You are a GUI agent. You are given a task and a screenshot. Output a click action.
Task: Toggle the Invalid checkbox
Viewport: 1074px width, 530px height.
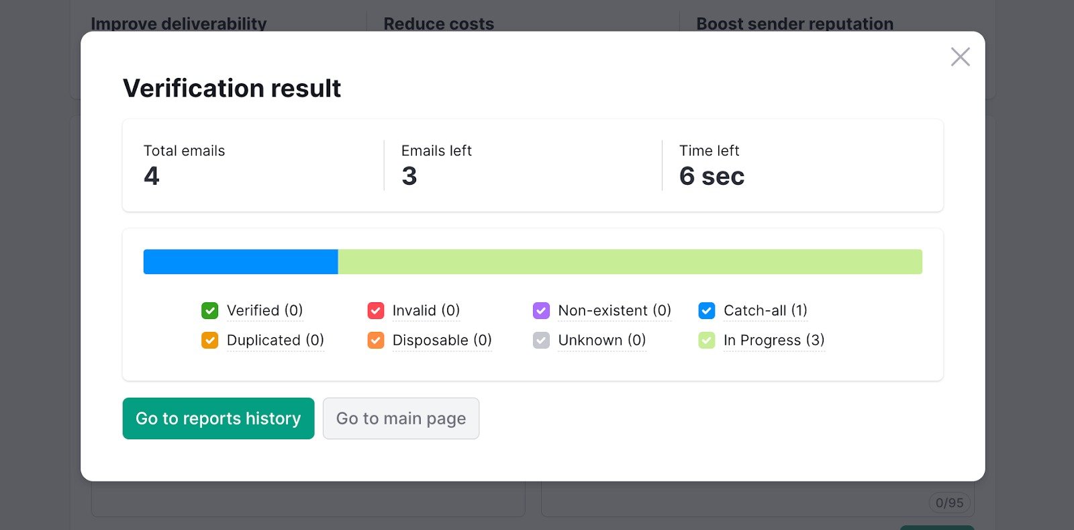click(x=376, y=310)
